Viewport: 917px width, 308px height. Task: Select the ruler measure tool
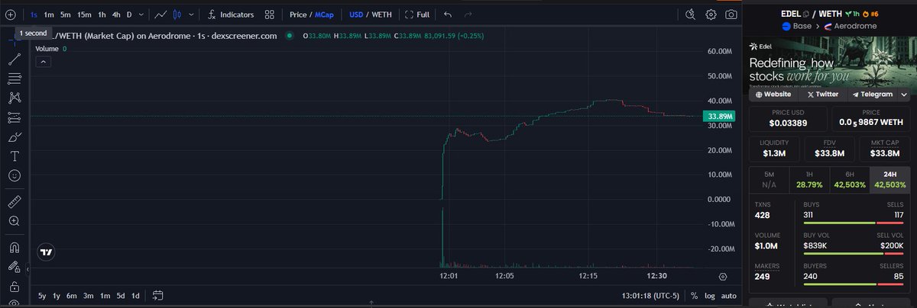14,201
